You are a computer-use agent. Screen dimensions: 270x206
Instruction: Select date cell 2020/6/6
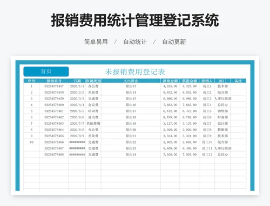coord(77,117)
